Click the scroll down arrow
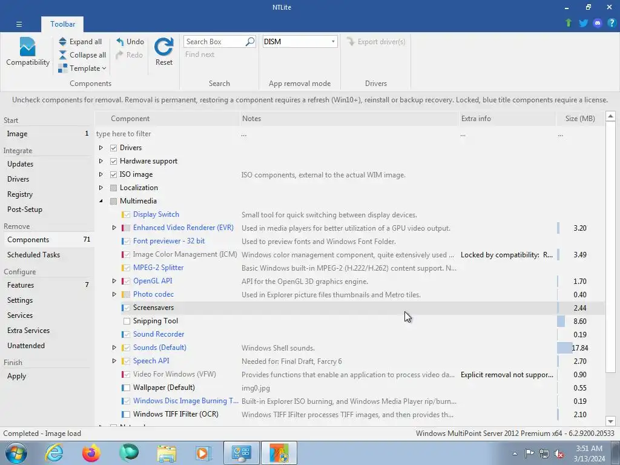Screen dimensions: 620x465 point(610,421)
